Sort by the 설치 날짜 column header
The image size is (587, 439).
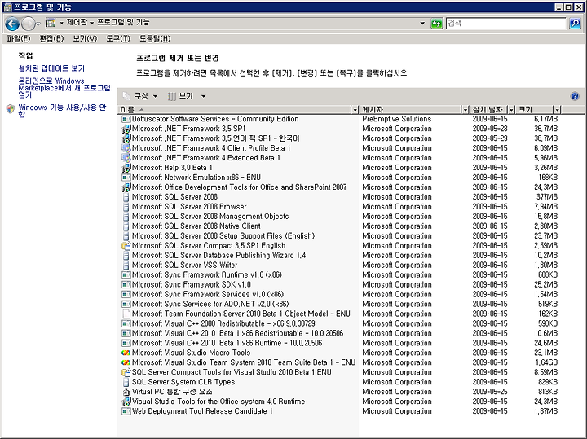click(x=488, y=110)
